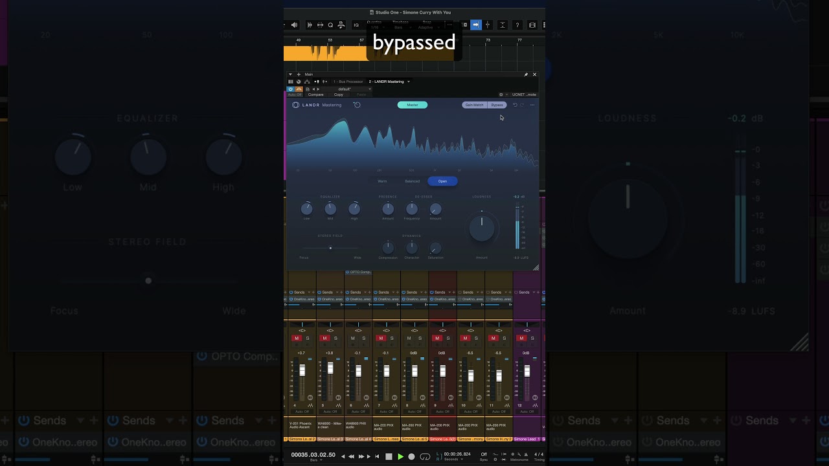Solo purple channel 12
Screen dimensions: 829x466
(532, 338)
